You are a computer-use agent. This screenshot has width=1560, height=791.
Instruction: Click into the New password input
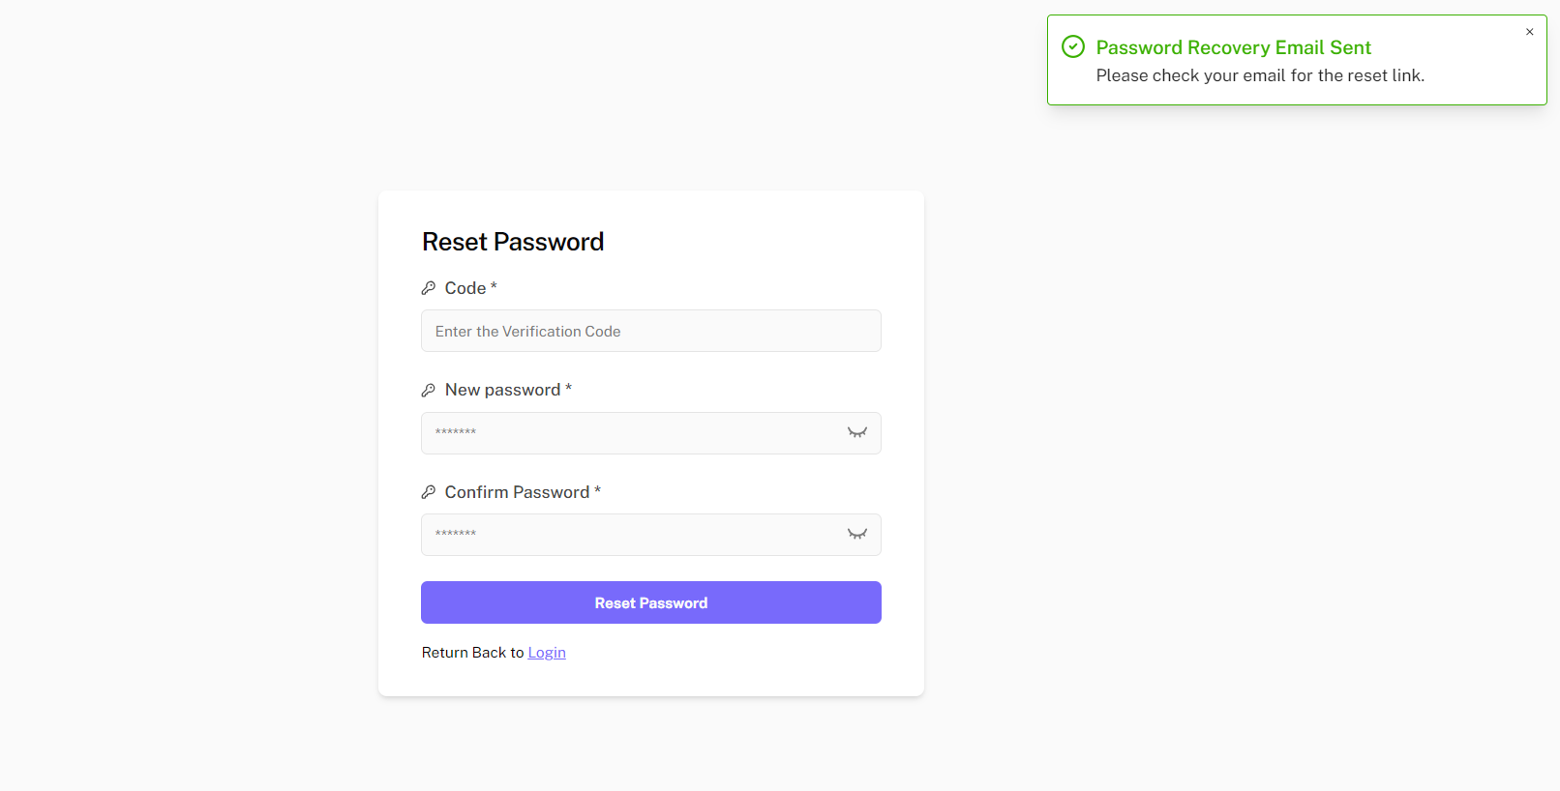[x=629, y=432]
